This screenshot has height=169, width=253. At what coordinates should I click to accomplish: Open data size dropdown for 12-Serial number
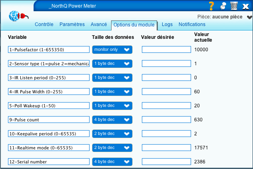pyautogui.click(x=112, y=162)
